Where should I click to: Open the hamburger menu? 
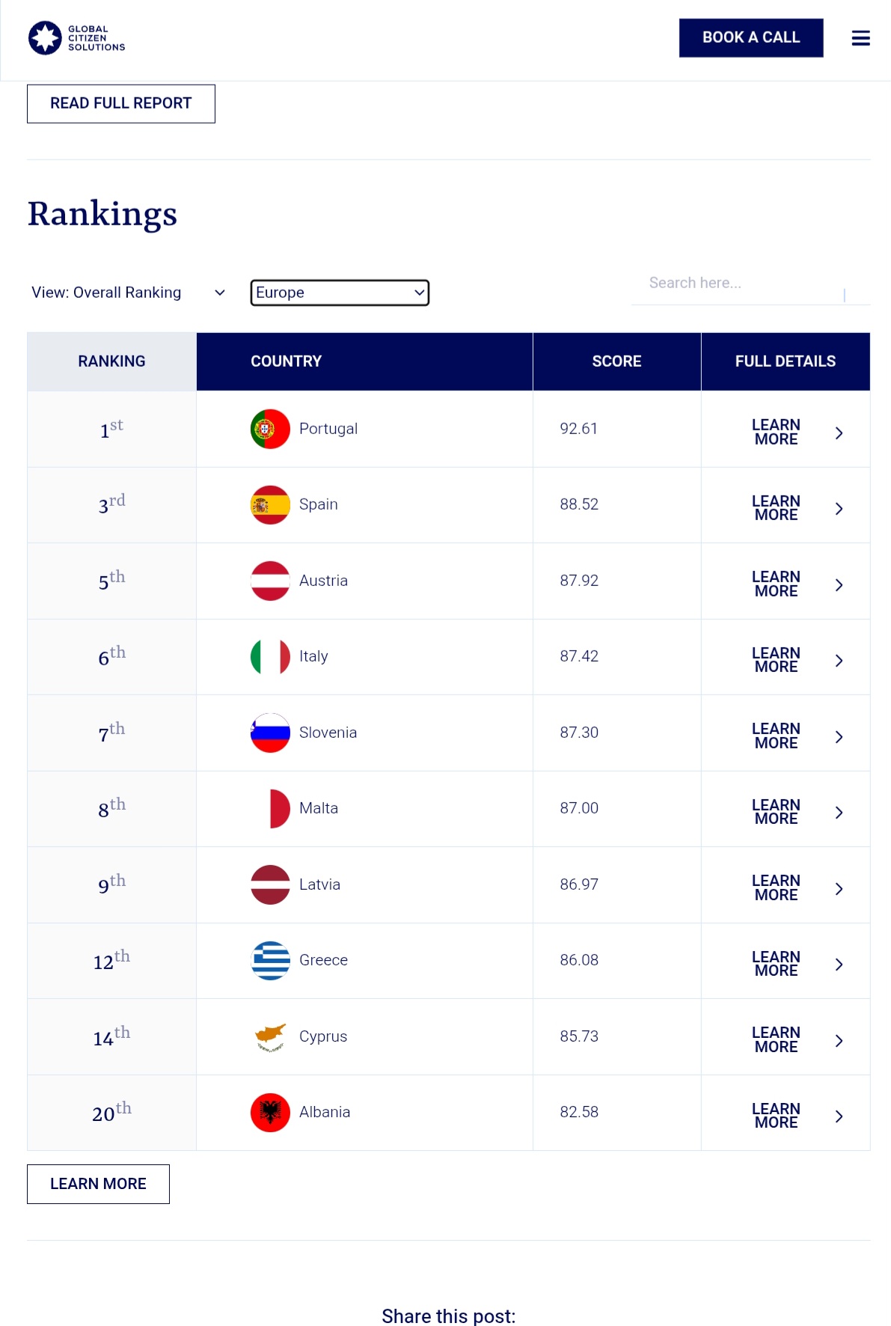tap(860, 38)
